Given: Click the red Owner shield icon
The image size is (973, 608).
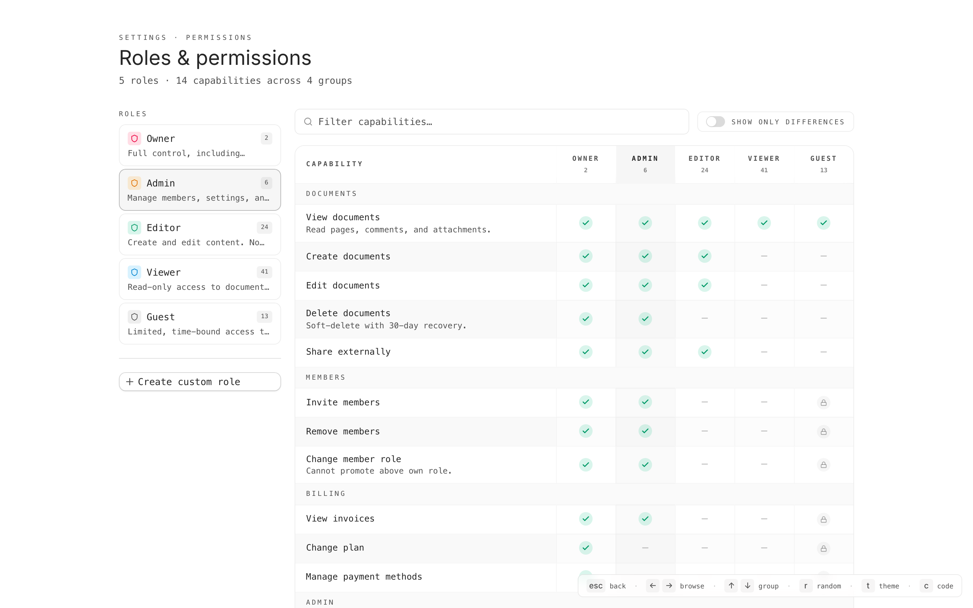Looking at the screenshot, I should coord(134,138).
